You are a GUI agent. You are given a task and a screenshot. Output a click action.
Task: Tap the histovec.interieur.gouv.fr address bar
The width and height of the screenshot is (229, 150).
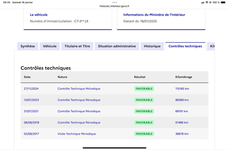[x=114, y=6]
